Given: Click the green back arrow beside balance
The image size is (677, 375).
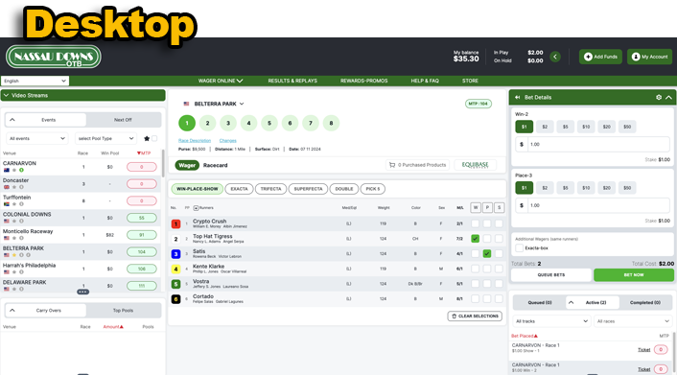Looking at the screenshot, I should coord(555,57).
